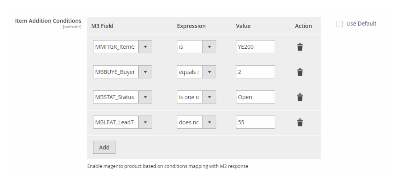Remove the MBBUYE_Buyer condition row
414x176 pixels.
point(300,72)
